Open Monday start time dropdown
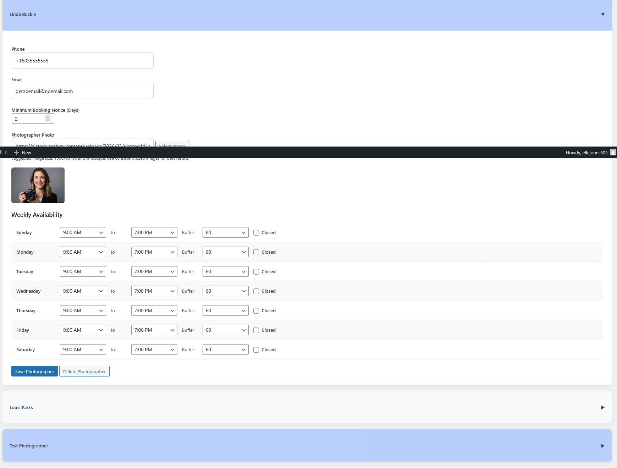 (83, 252)
